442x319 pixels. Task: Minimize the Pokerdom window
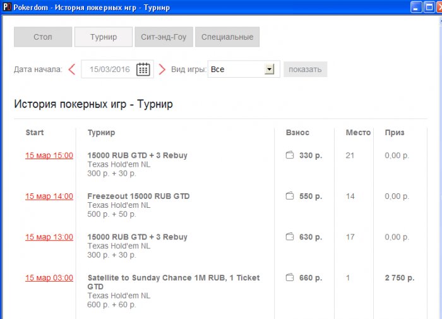pyautogui.click(x=416, y=8)
